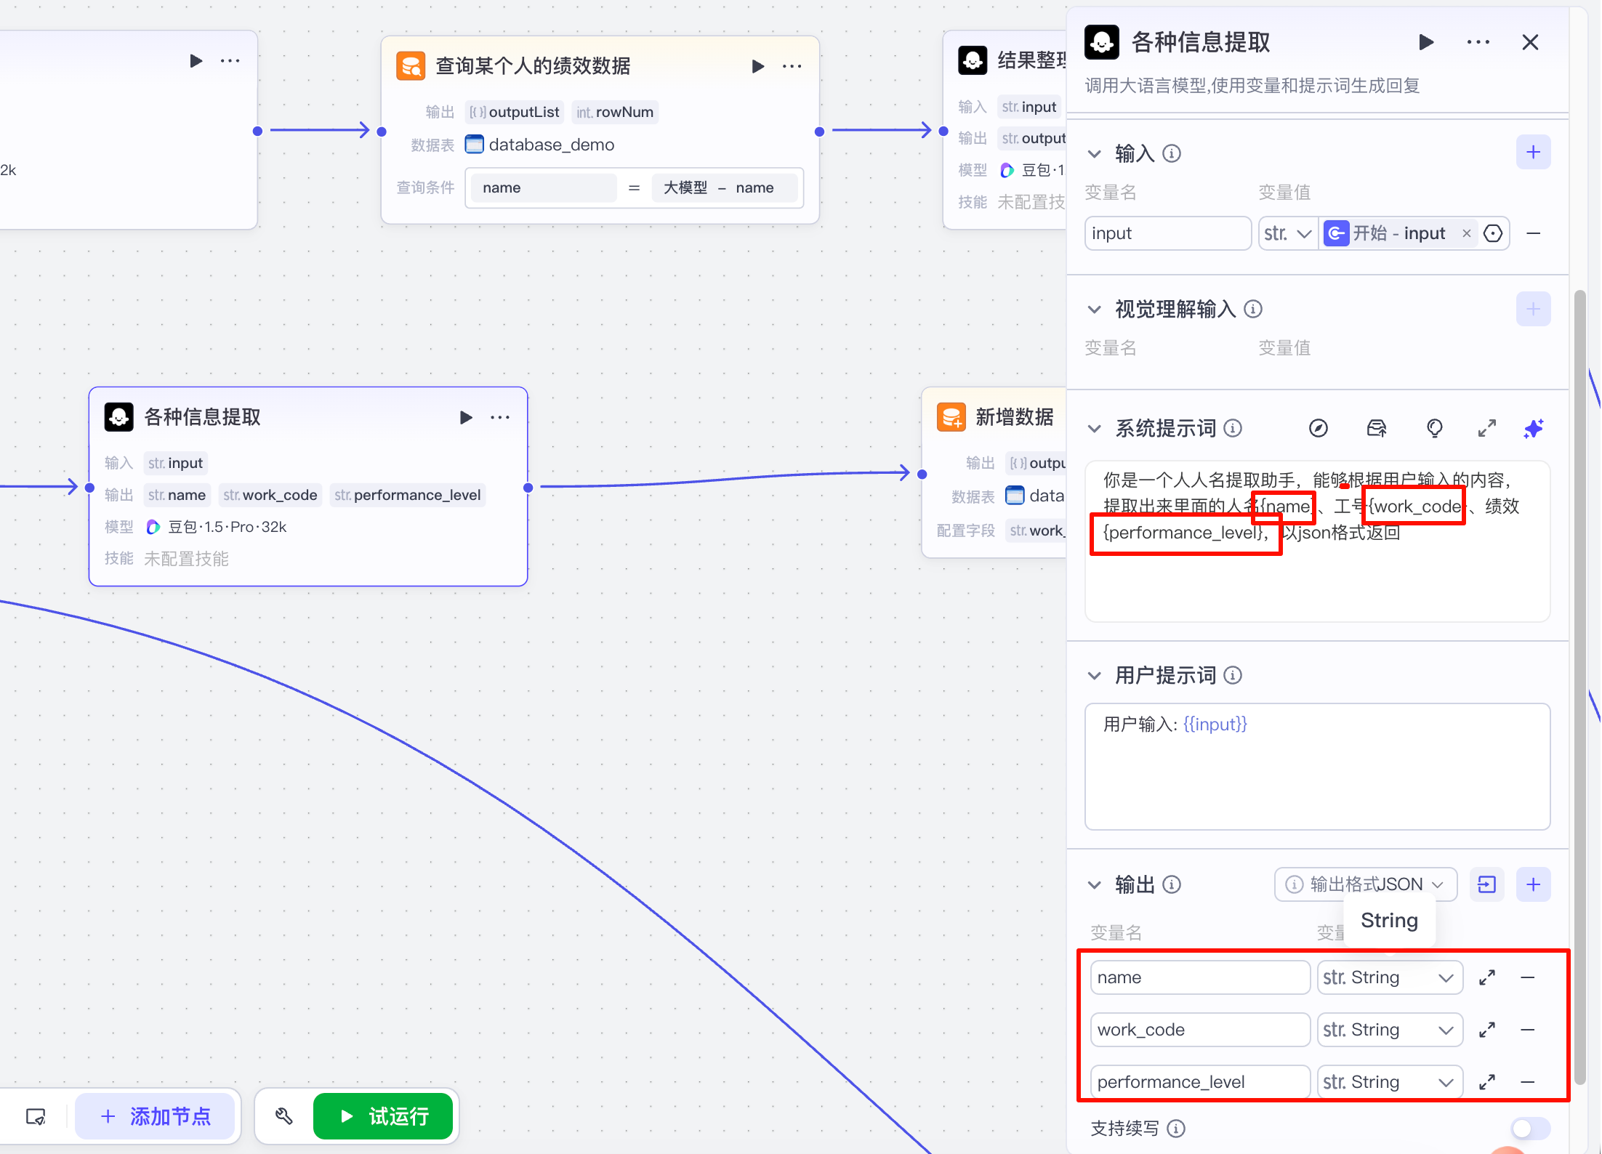This screenshot has height=1154, width=1602.
Task: Add a new output variable with the plus button
Action: tap(1533, 884)
